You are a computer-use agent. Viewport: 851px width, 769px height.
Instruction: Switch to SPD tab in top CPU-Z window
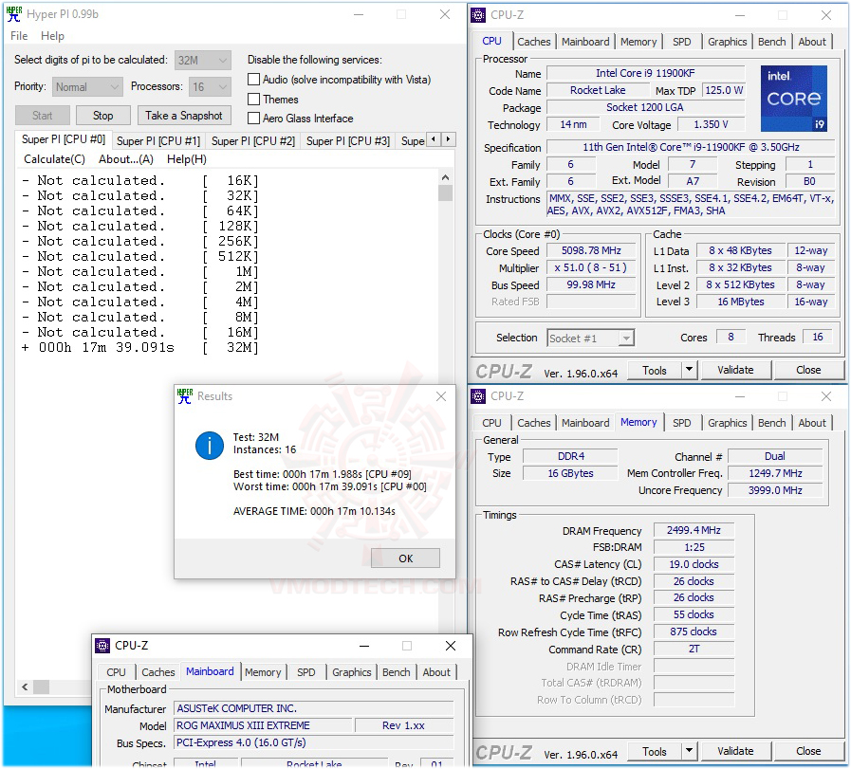click(x=682, y=42)
